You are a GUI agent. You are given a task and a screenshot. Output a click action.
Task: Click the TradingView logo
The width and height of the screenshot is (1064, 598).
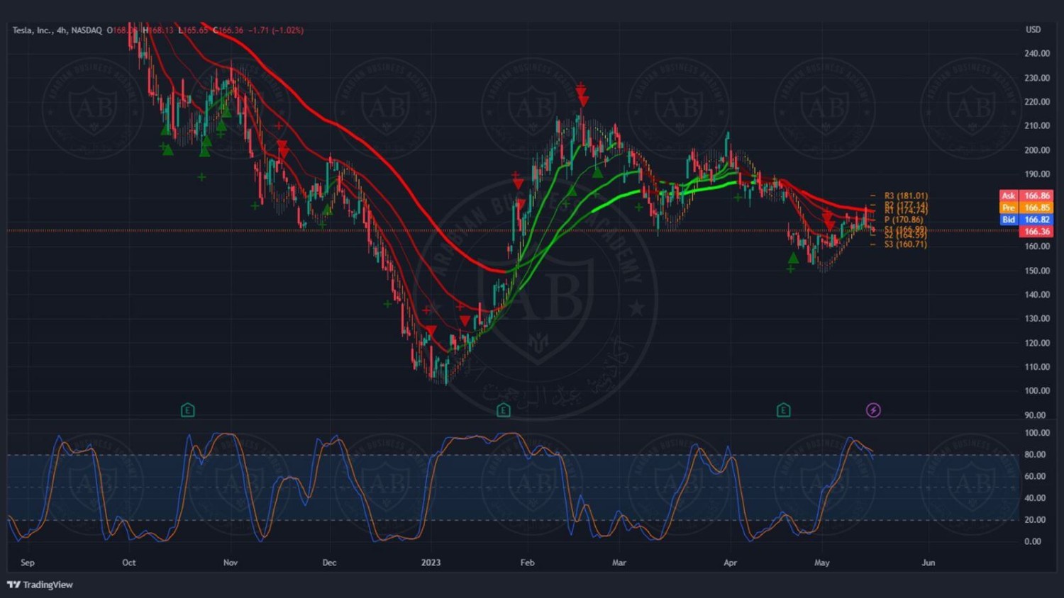coord(40,585)
